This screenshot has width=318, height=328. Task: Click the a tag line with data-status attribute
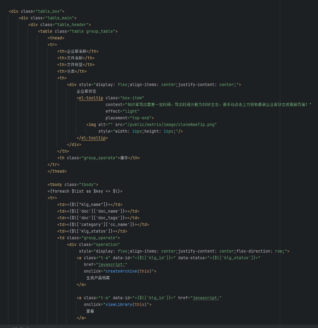point(169,258)
